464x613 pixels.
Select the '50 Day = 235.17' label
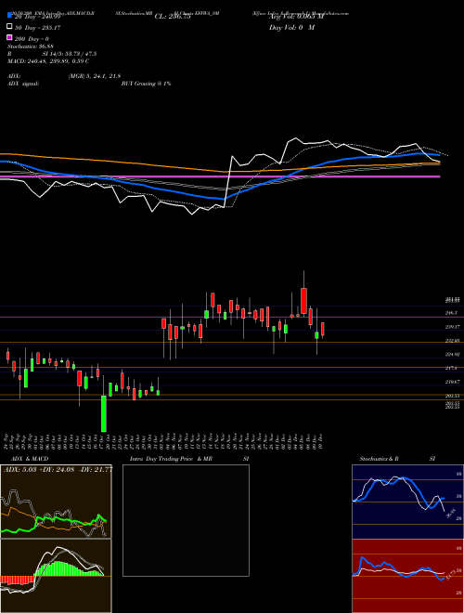point(37,28)
